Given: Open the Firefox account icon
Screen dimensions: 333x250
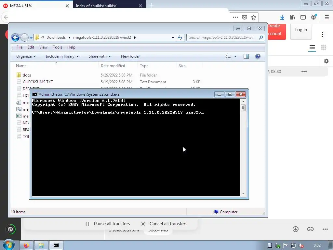Looking at the screenshot, I should (314, 17).
